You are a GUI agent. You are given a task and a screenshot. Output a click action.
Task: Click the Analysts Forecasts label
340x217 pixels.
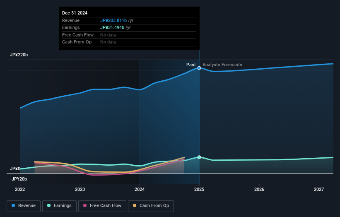[x=222, y=65]
